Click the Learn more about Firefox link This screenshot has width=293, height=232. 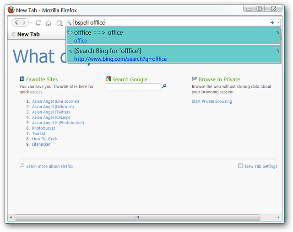coord(50,166)
